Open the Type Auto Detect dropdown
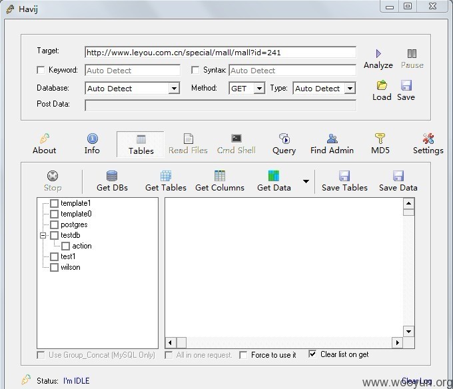This screenshot has height=389, width=453. [350, 89]
